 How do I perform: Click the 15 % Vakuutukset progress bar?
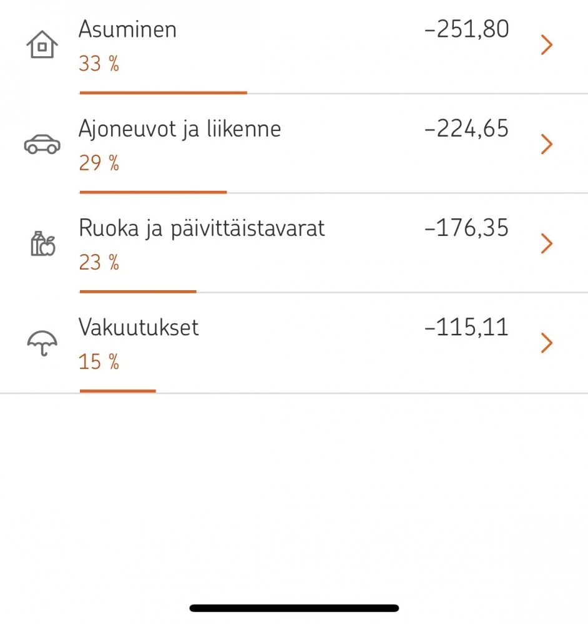pyautogui.click(x=117, y=391)
